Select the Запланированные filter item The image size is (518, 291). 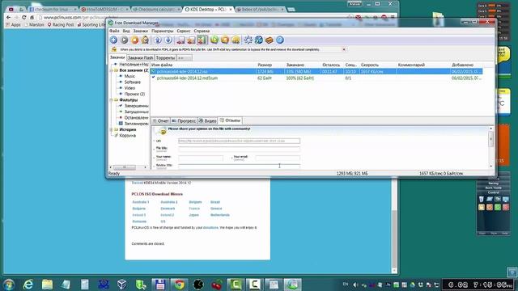[x=137, y=124]
